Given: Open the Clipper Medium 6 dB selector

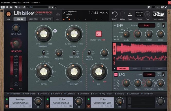Looking at the screenshot, I should pos(139,14).
